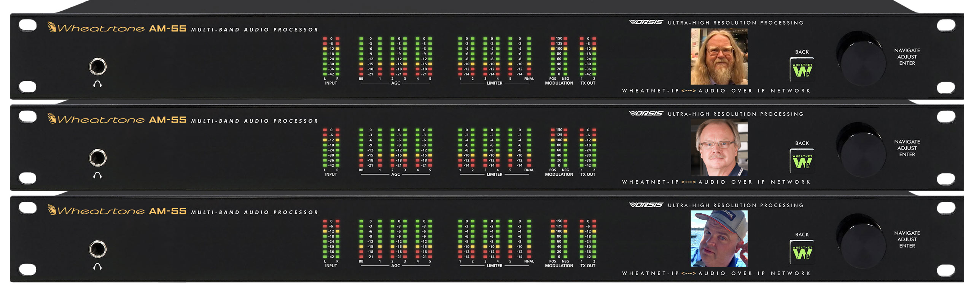
Task: Select the display showing the man with mustache
Action: pos(719,148)
